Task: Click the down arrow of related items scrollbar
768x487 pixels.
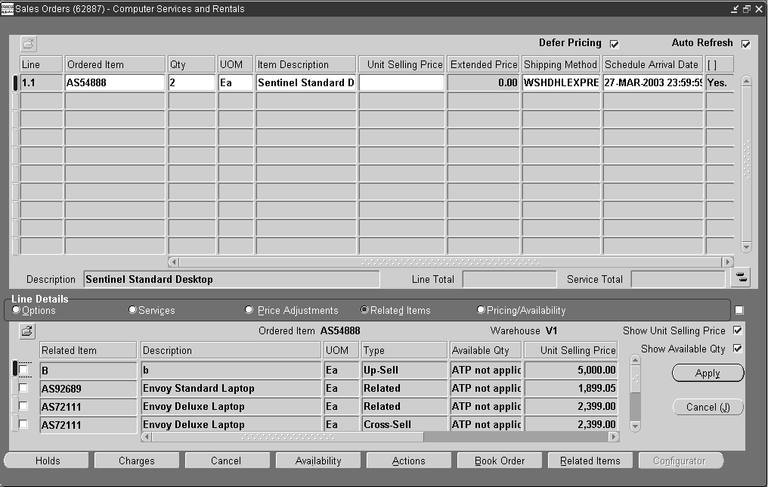Action: [635, 427]
